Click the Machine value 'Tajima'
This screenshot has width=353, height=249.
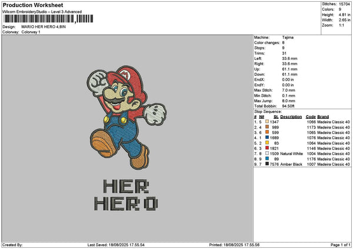(288, 38)
